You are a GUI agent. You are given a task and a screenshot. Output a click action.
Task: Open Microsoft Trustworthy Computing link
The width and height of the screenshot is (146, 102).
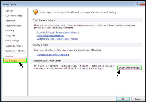pos(53,55)
